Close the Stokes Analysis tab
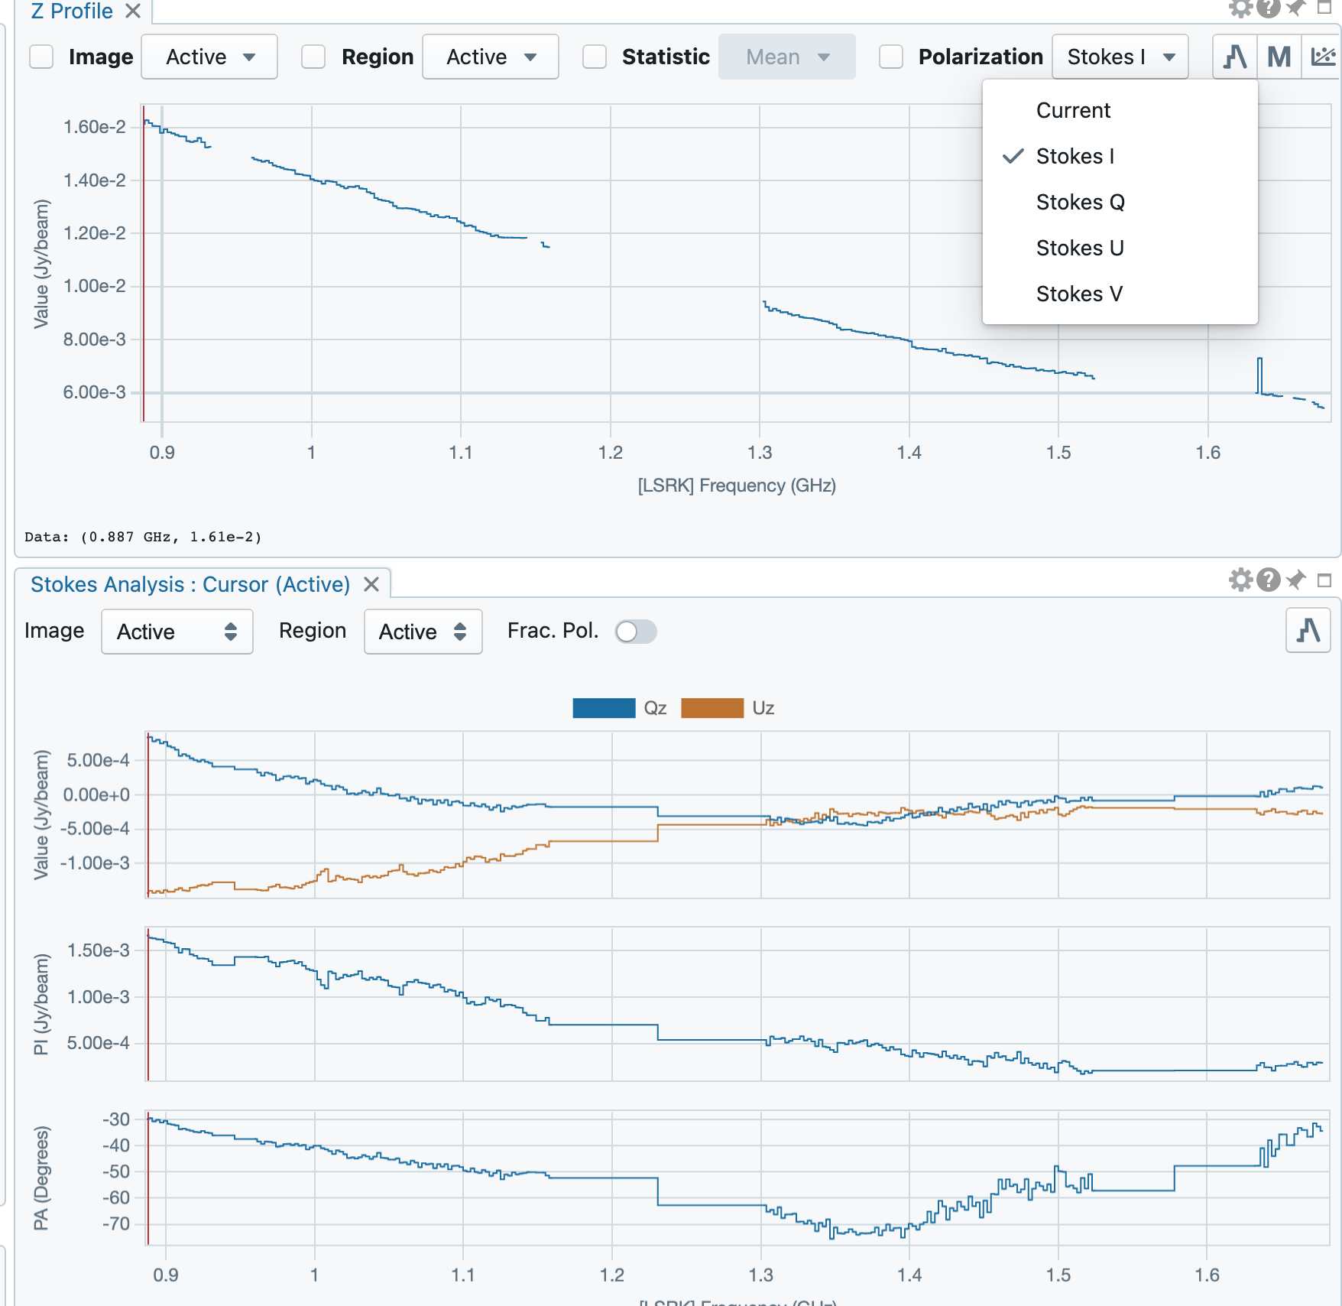The width and height of the screenshot is (1342, 1306). (x=372, y=584)
